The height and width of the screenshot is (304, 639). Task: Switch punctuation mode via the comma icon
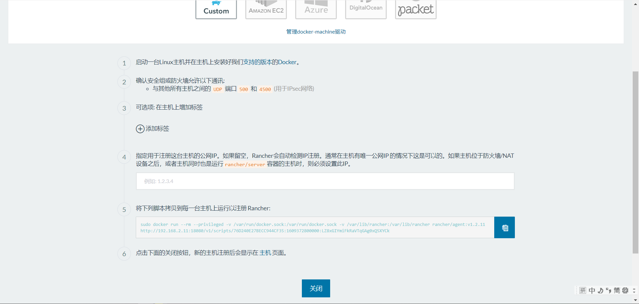tap(608, 290)
